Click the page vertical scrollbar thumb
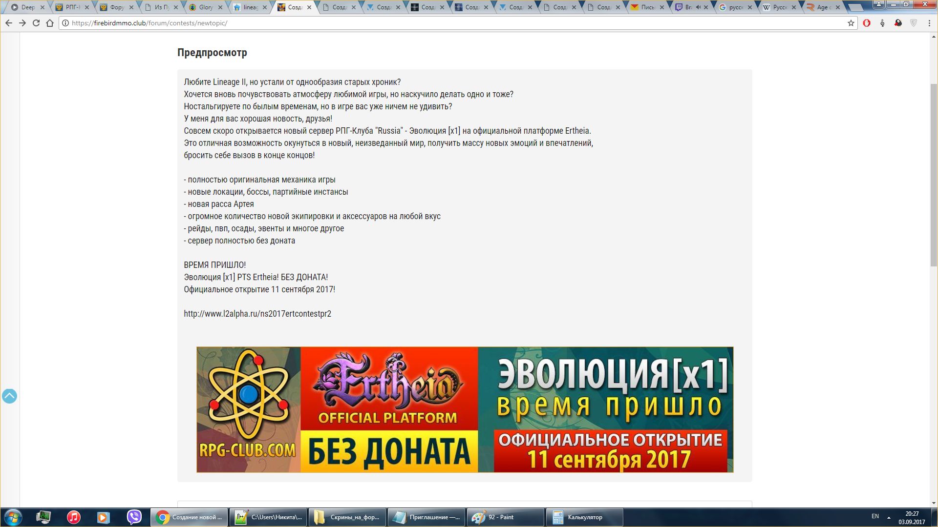Screen dimensions: 938x527 click(x=934, y=175)
